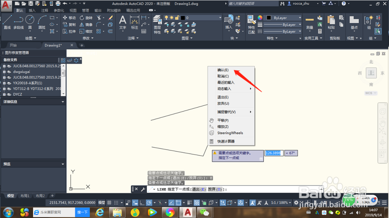Click the Offset tool icon
The width and height of the screenshot is (389, 218).
[110, 31]
